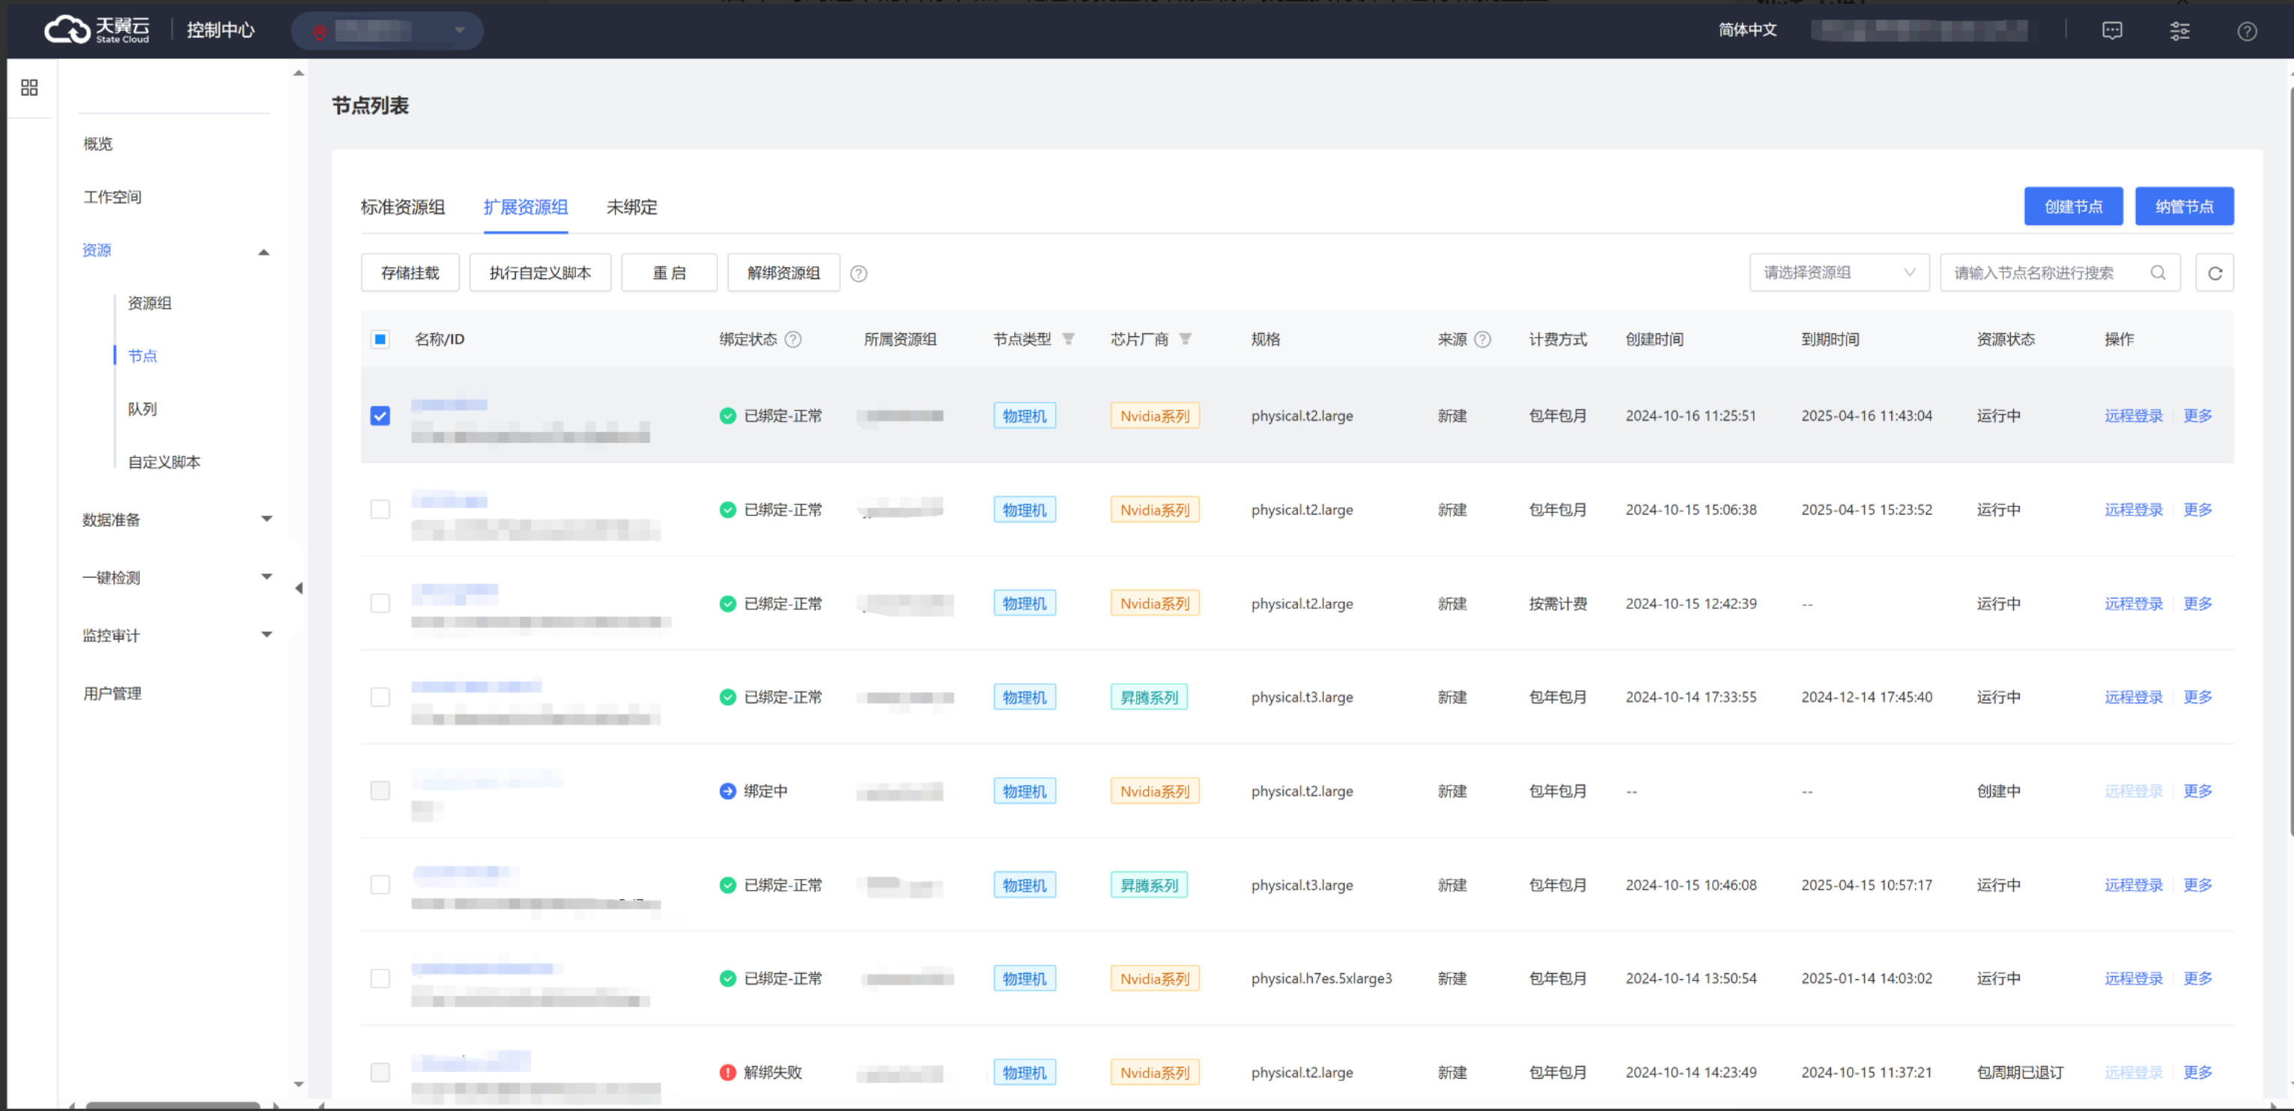Image resolution: width=2294 pixels, height=1111 pixels.
Task: Click help icon beside 绑定状态 header
Action: tap(793, 339)
